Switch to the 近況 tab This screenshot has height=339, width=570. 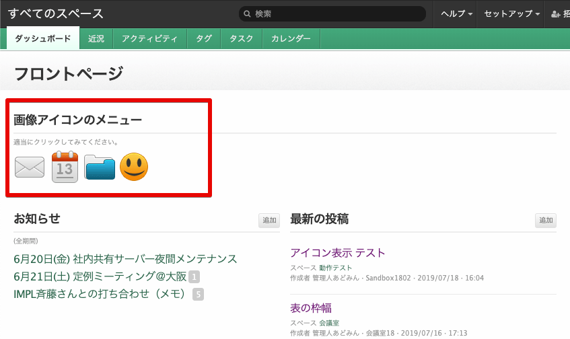[96, 38]
